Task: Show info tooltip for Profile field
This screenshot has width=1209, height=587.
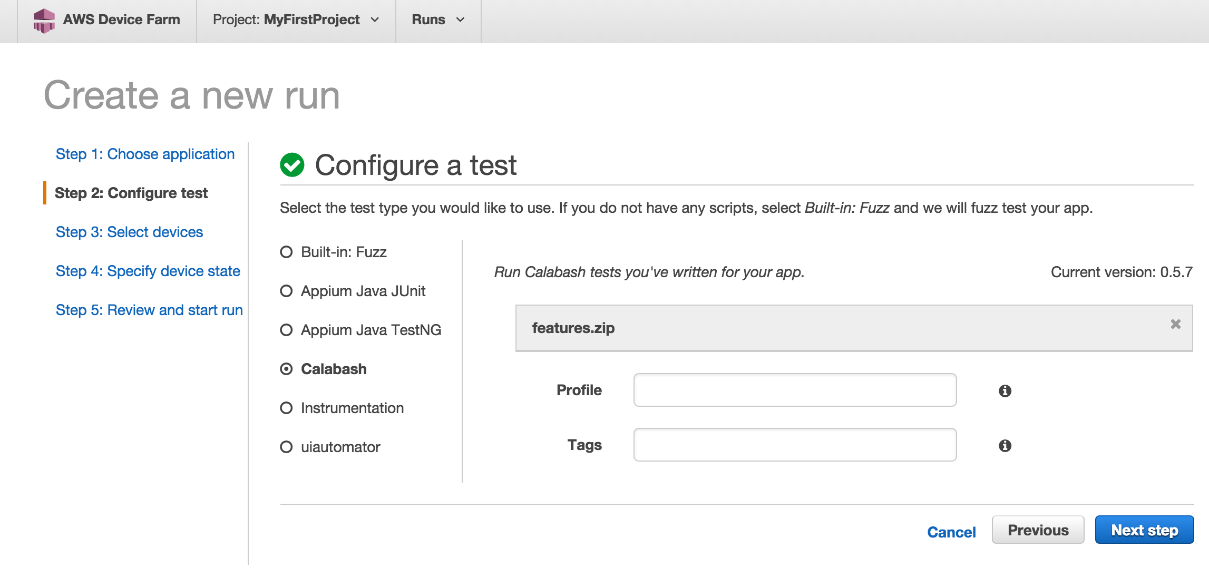Action: (1005, 391)
